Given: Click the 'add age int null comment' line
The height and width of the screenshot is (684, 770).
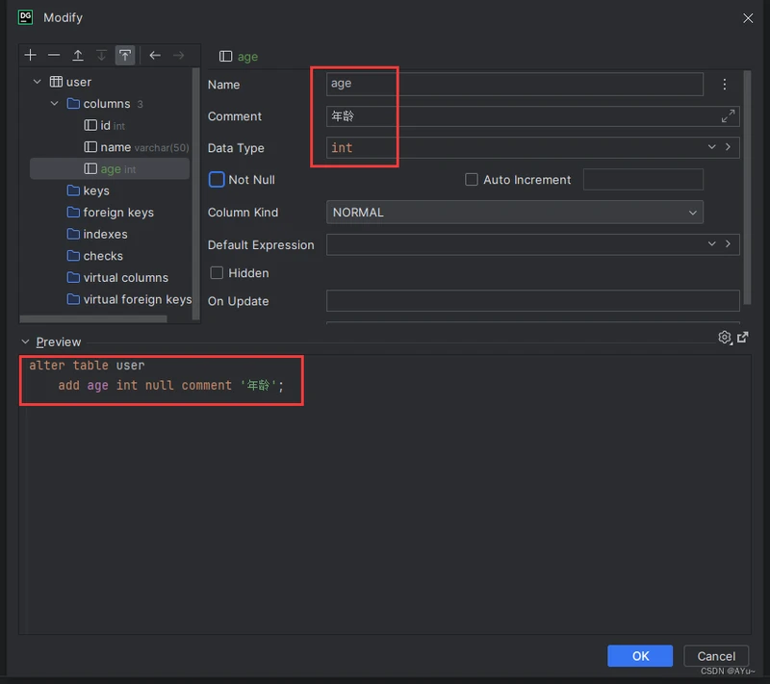Looking at the screenshot, I should tap(171, 385).
